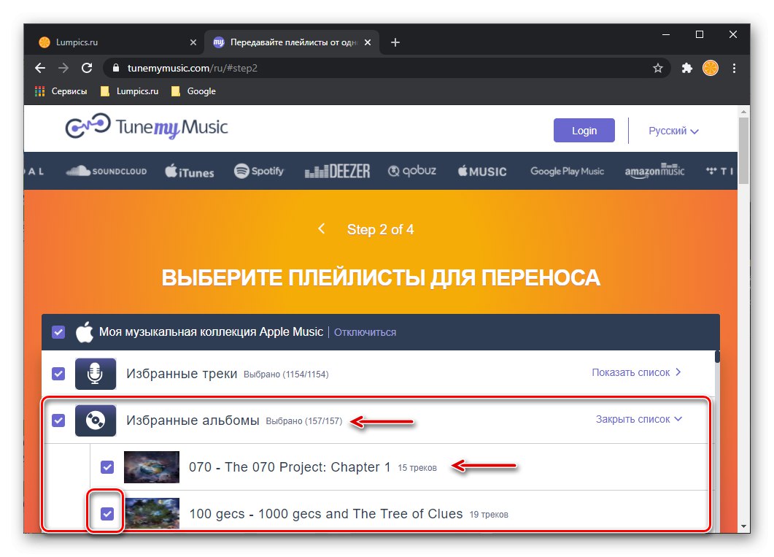
Task: Open Chrome three-dot menu
Action: pyautogui.click(x=734, y=68)
